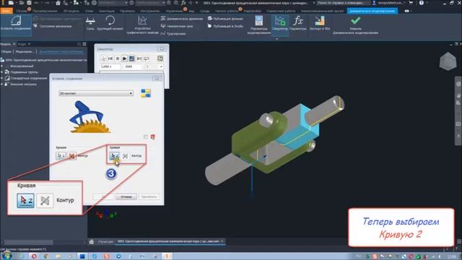Image resolution: width=462 pixels, height=260 pixels.
Task: Click the Export to FEA ribbon tool
Action: 320,23
